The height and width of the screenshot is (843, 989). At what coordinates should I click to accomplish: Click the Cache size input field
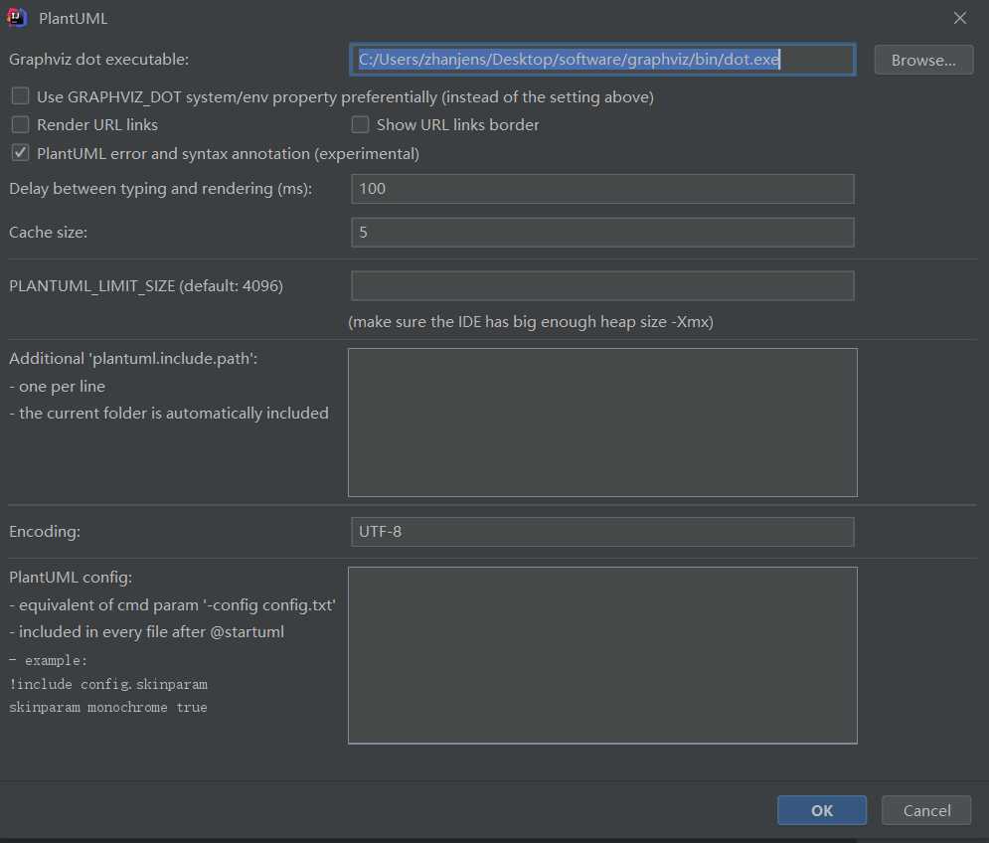pyautogui.click(x=601, y=233)
